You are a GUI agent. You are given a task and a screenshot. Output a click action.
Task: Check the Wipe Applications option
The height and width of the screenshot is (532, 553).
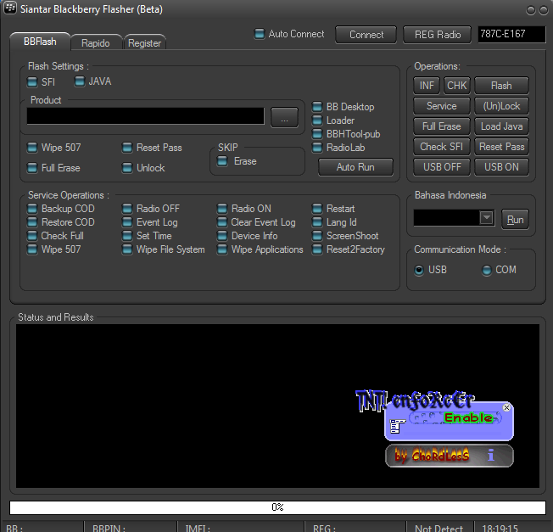pyautogui.click(x=222, y=249)
